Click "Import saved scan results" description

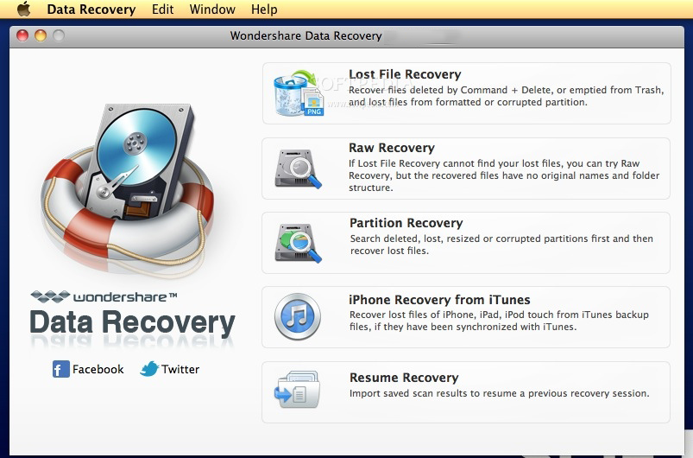click(500, 393)
